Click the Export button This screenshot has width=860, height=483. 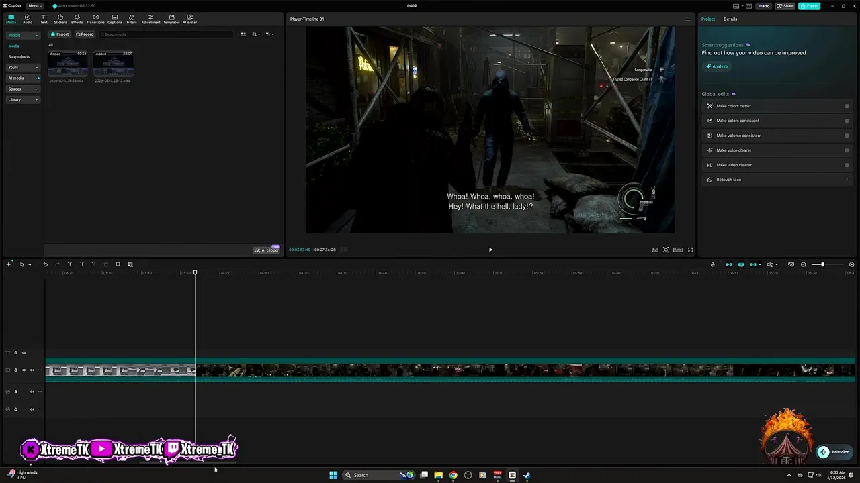pyautogui.click(x=810, y=6)
